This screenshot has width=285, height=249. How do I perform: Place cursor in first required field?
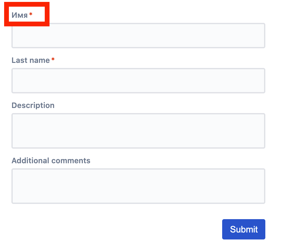point(138,36)
